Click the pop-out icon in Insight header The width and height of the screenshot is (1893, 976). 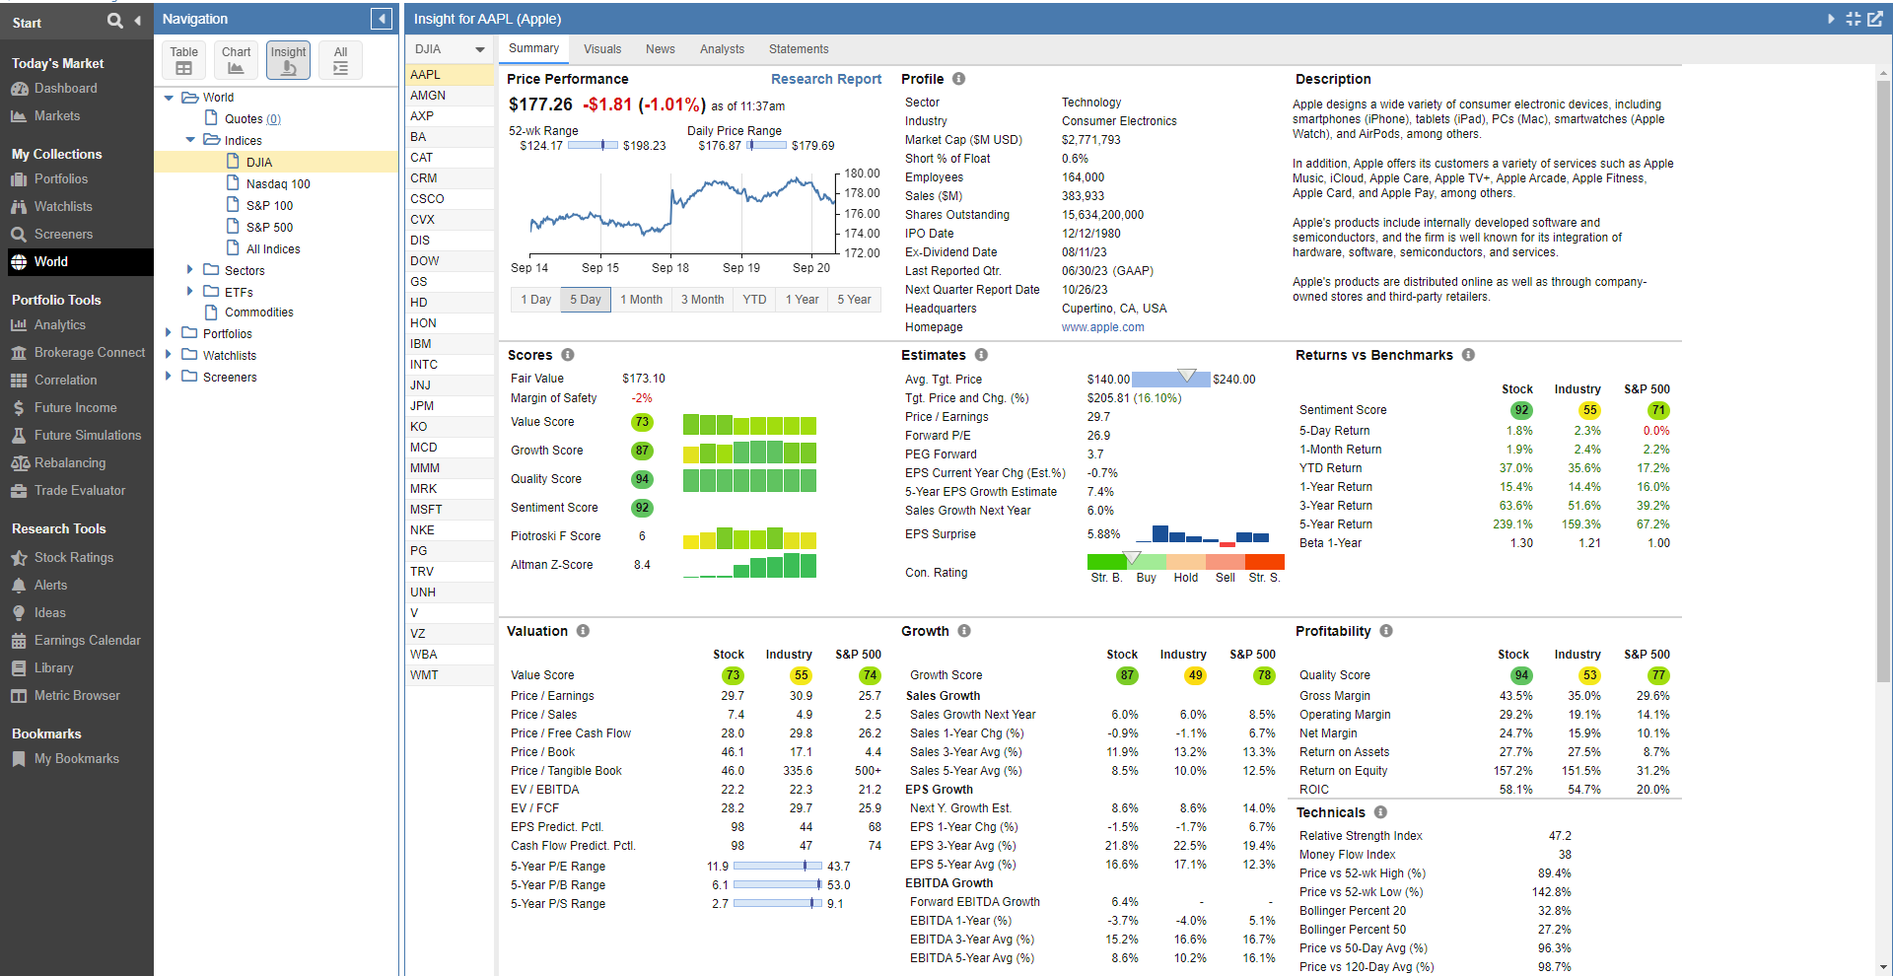coord(1875,19)
